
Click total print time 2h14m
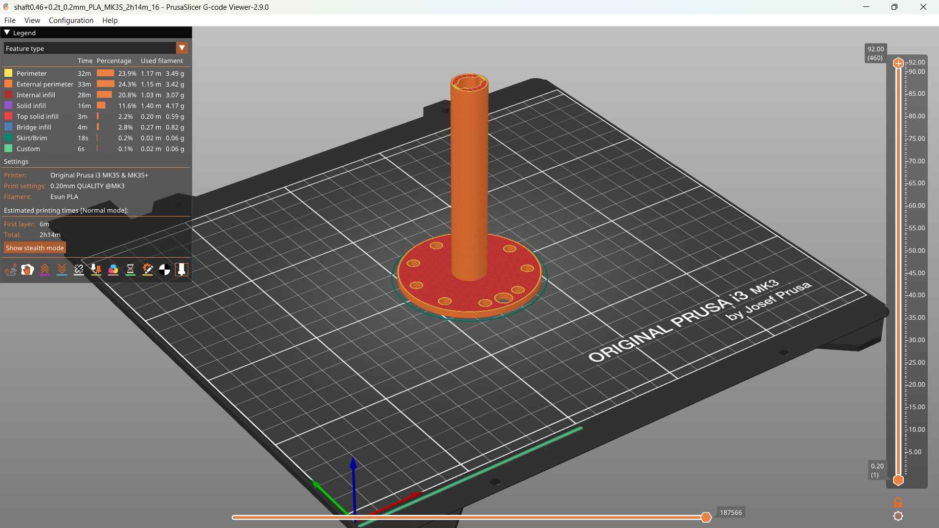tap(50, 235)
